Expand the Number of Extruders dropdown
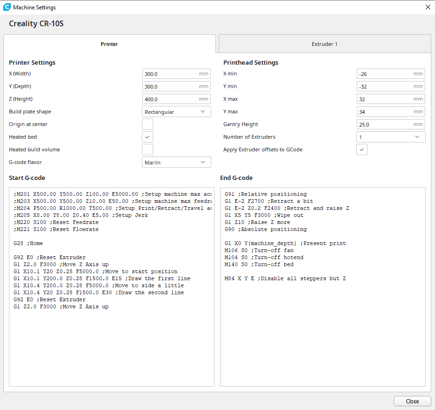The image size is (435, 410). [x=391, y=137]
